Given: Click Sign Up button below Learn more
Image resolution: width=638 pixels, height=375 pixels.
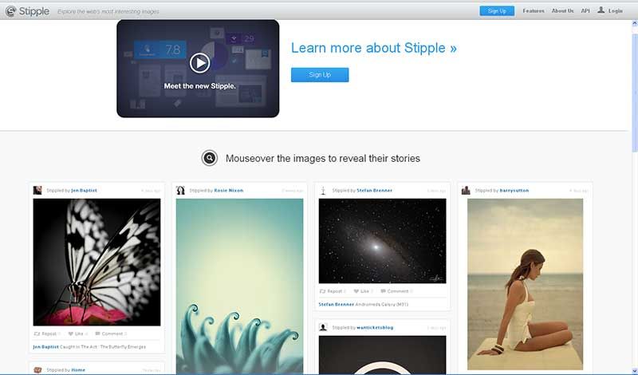Looking at the screenshot, I should [320, 75].
